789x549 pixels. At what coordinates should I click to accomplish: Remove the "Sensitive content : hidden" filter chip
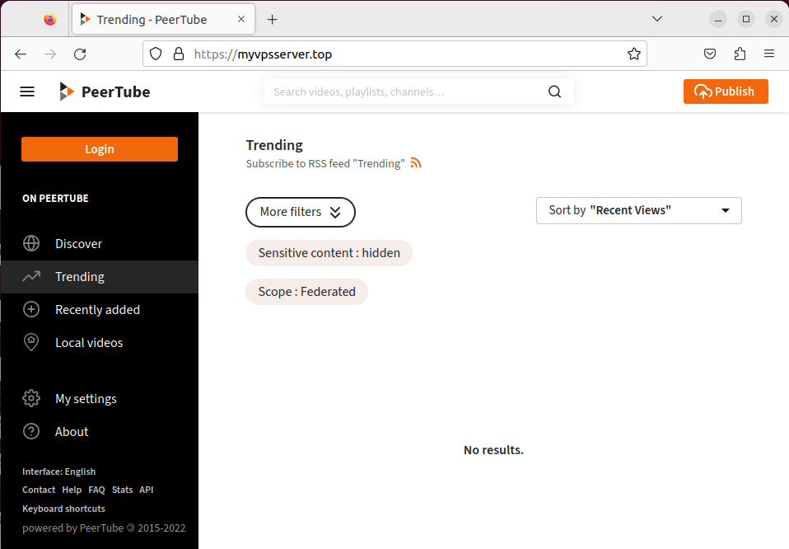[329, 253]
